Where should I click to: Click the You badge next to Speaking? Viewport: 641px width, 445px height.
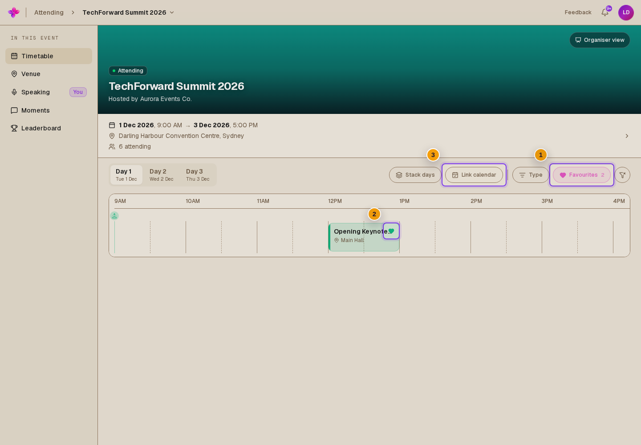78,92
